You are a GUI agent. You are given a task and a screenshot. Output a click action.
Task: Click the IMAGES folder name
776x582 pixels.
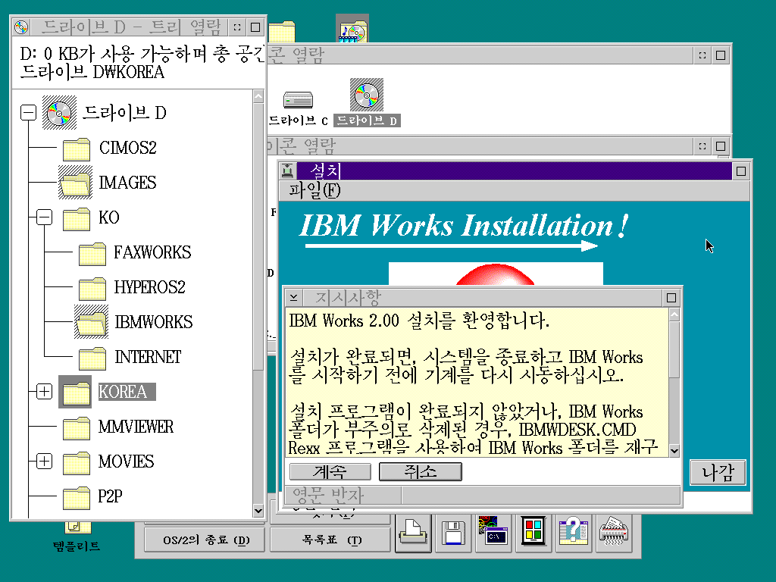[127, 183]
